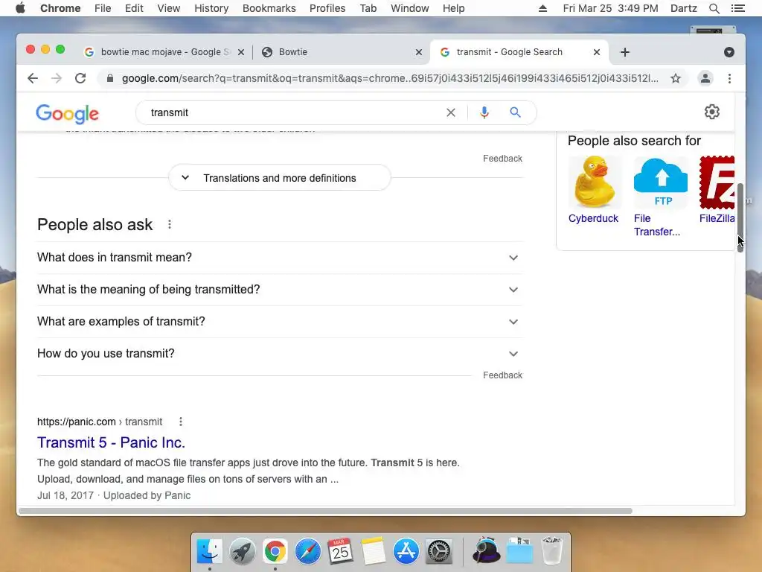Open App Store from the Dock
762x572 pixels.
[x=406, y=552]
